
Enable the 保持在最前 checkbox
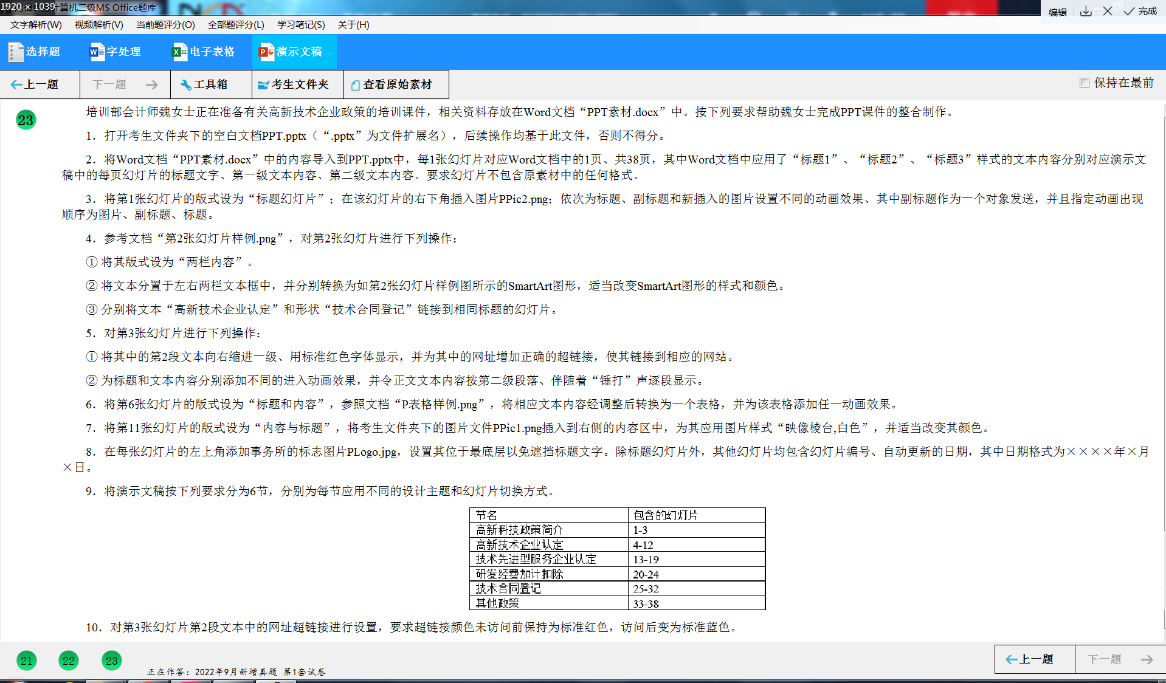click(1084, 83)
